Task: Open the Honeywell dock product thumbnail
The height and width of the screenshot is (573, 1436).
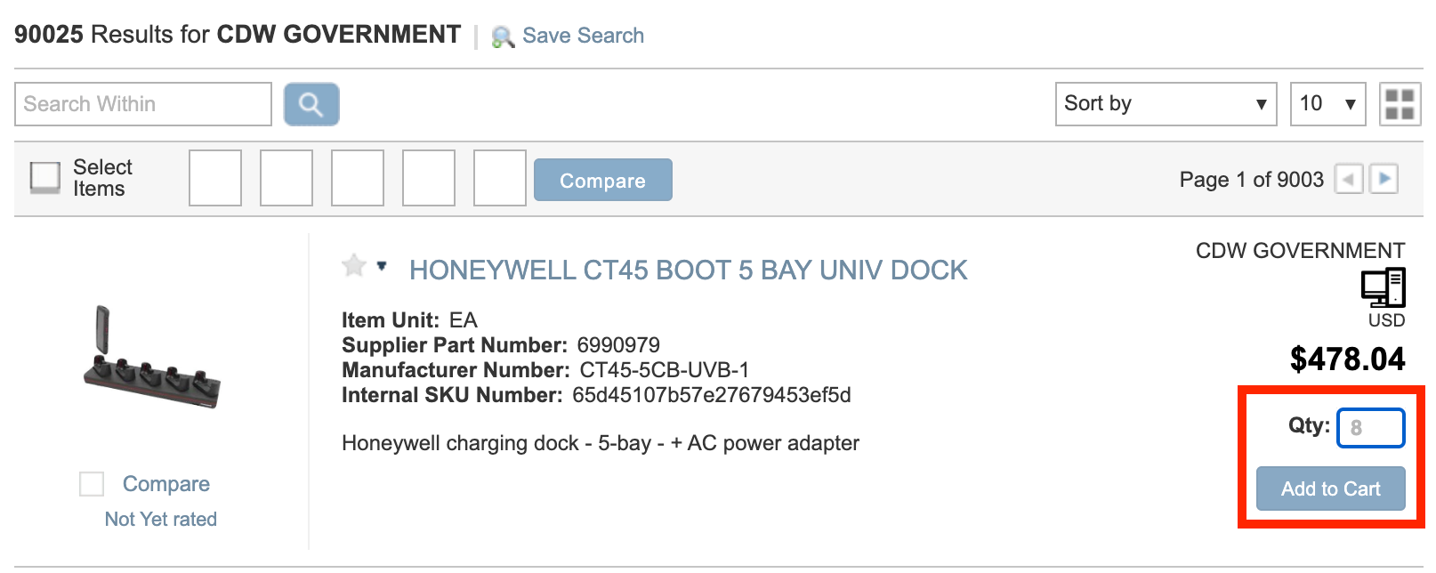Action: point(152,358)
